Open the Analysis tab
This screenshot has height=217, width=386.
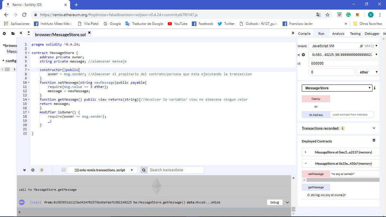[338, 33]
